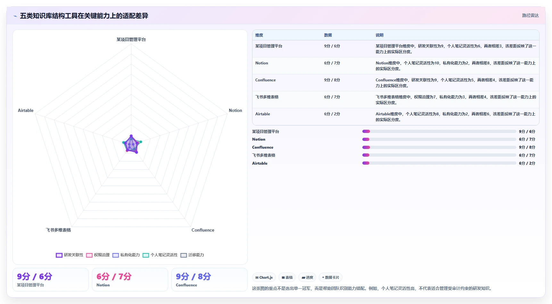The height and width of the screenshot is (304, 552).
Task: Click the main title 五类知识库结构工具
Action: pyautogui.click(x=84, y=16)
